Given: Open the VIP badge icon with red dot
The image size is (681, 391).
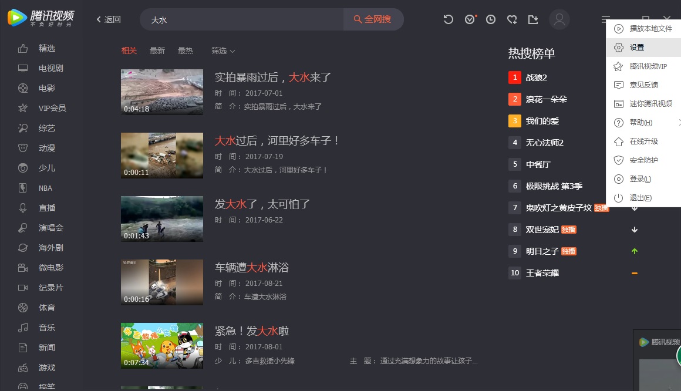Looking at the screenshot, I should coord(470,19).
